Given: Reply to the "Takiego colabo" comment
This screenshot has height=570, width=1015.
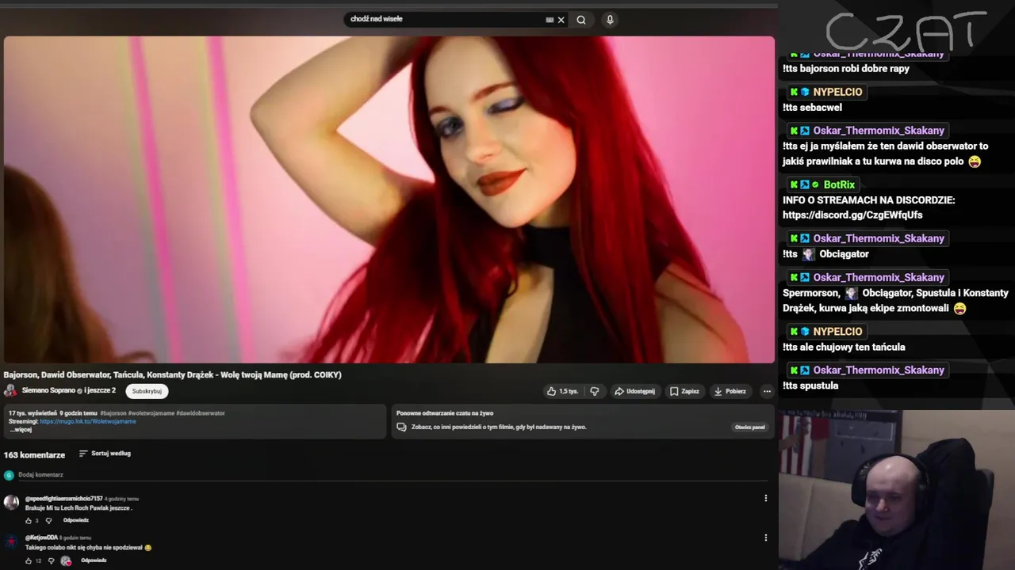Looking at the screenshot, I should coord(94,560).
